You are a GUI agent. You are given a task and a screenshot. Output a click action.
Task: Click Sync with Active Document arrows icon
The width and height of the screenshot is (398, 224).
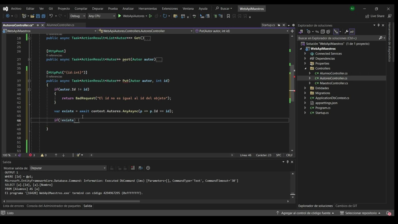coord(317,31)
